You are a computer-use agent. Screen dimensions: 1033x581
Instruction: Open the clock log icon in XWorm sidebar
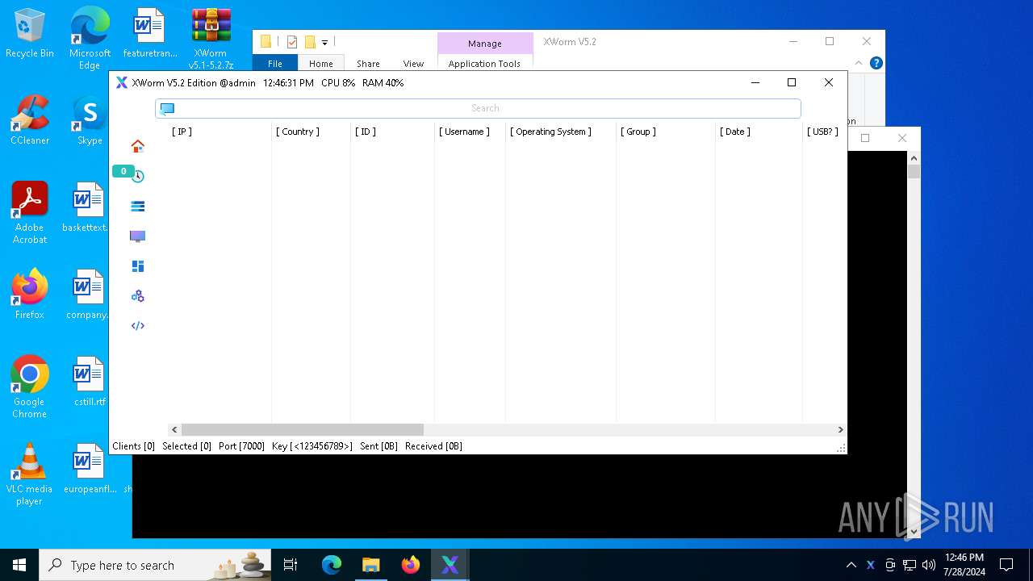point(139,177)
